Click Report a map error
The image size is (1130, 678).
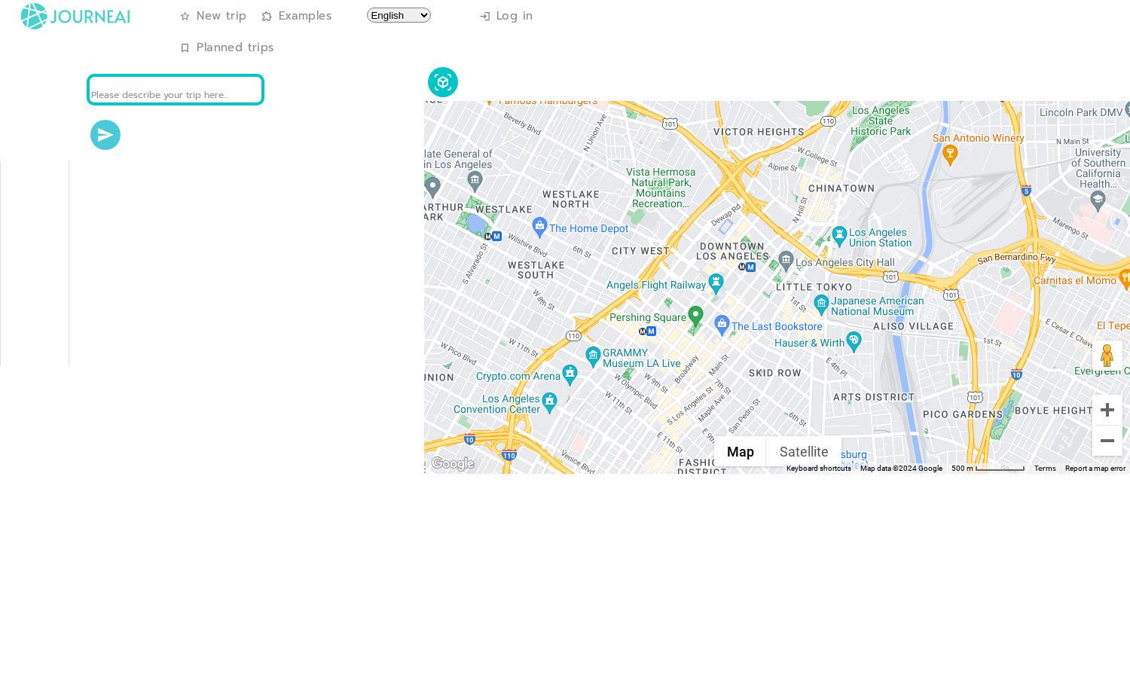[1095, 469]
